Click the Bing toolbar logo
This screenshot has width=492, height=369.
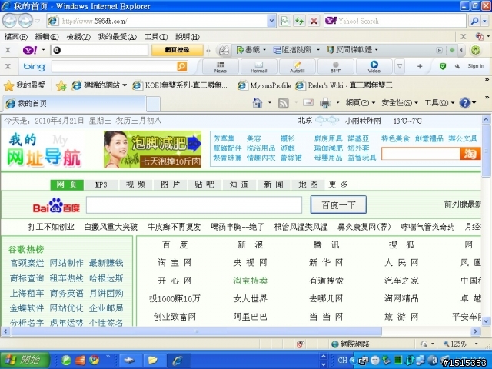coord(34,67)
